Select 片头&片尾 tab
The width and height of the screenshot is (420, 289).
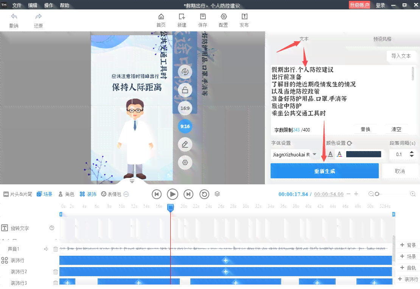(x=18, y=194)
